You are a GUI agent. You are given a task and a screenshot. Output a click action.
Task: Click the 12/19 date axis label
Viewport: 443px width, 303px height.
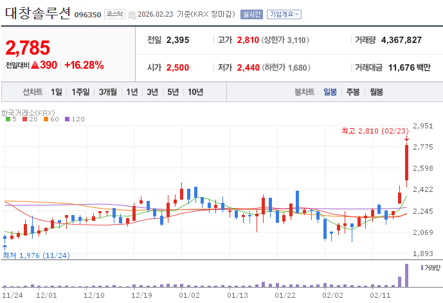tap(141, 295)
